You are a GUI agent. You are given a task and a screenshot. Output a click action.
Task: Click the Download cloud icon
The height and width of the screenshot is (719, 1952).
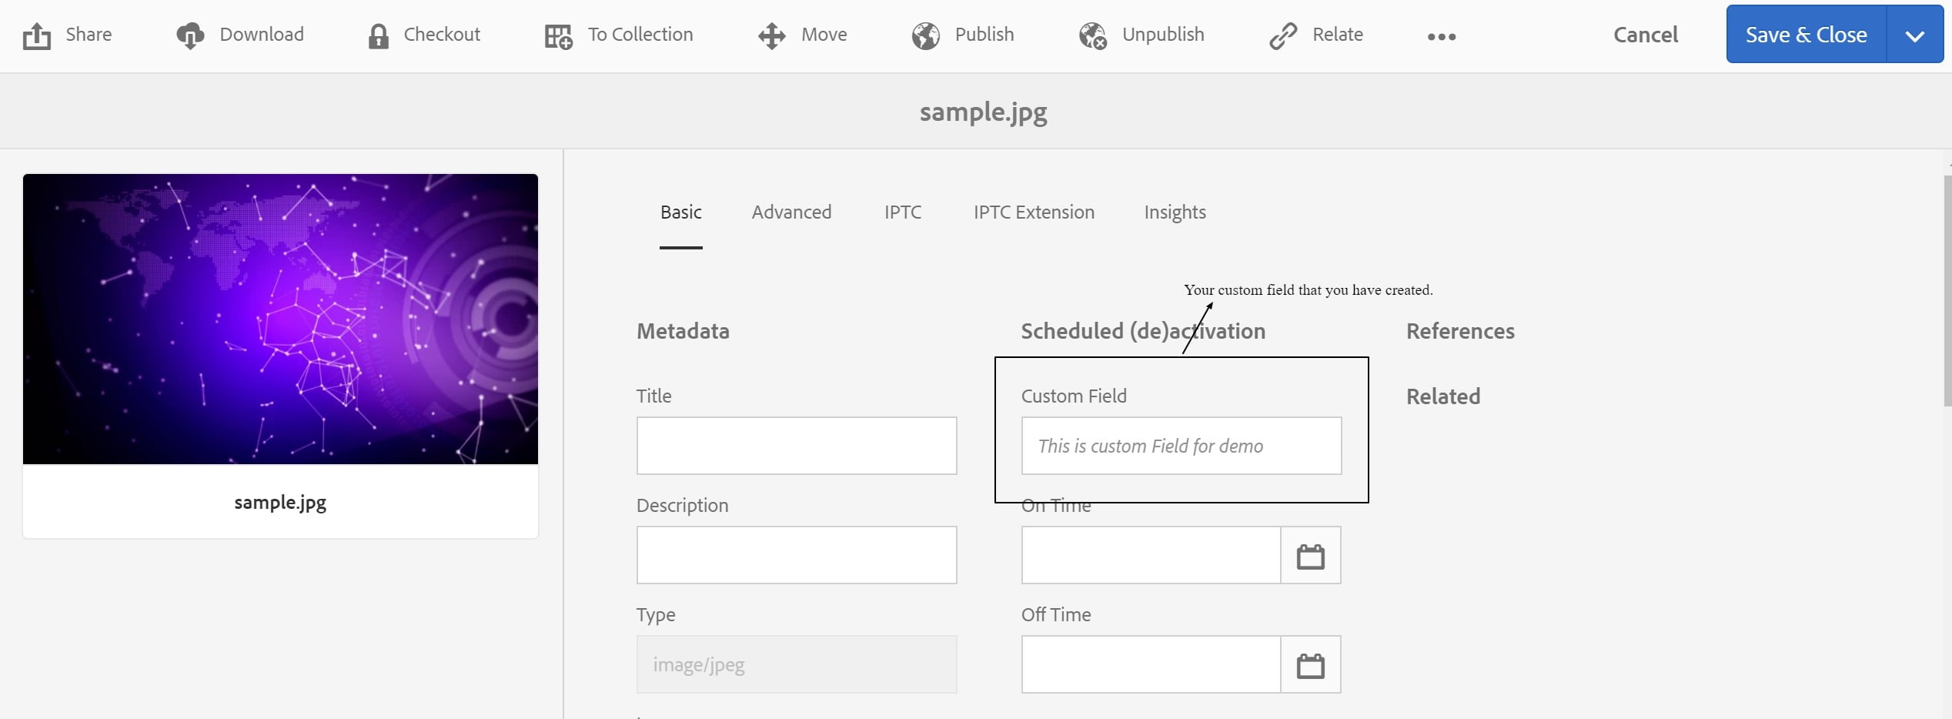point(190,35)
